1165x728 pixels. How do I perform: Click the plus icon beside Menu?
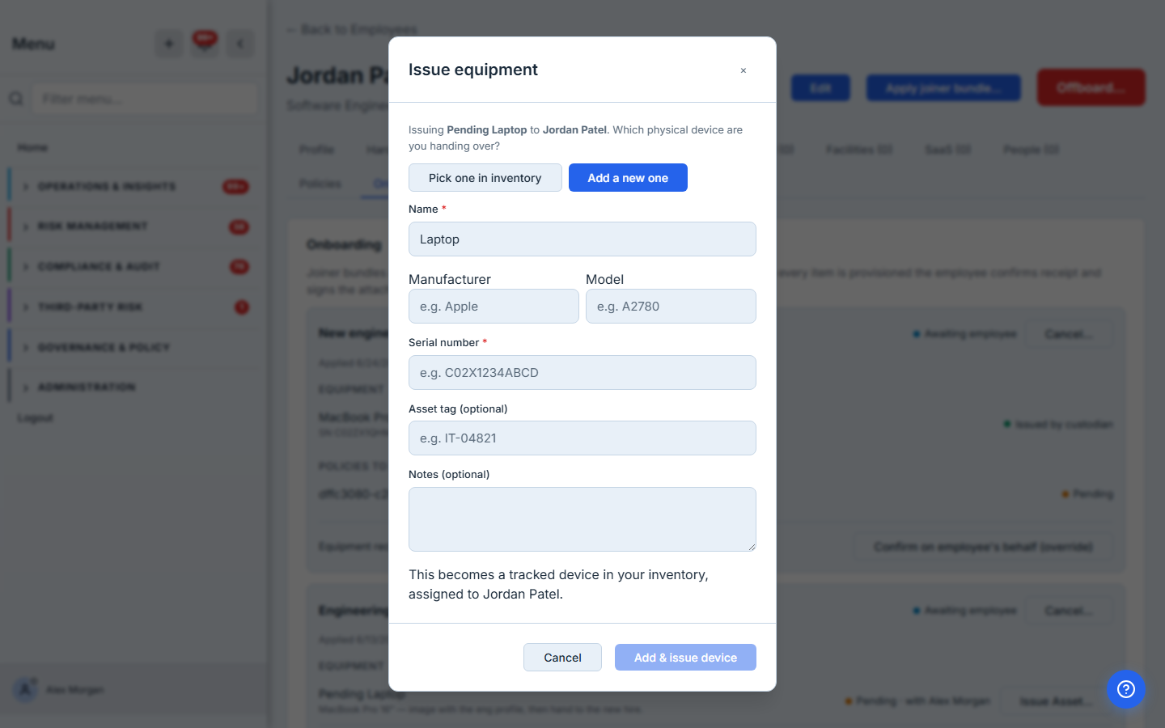169,44
